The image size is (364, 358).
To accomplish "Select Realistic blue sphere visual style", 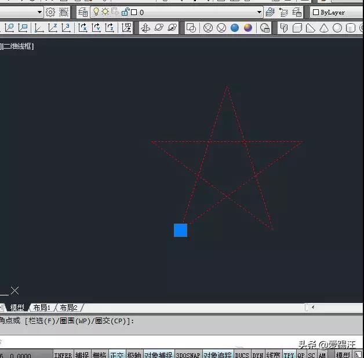I will click(x=235, y=28).
